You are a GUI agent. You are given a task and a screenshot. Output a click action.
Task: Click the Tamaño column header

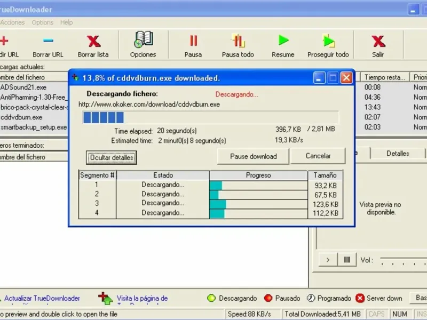tap(325, 175)
